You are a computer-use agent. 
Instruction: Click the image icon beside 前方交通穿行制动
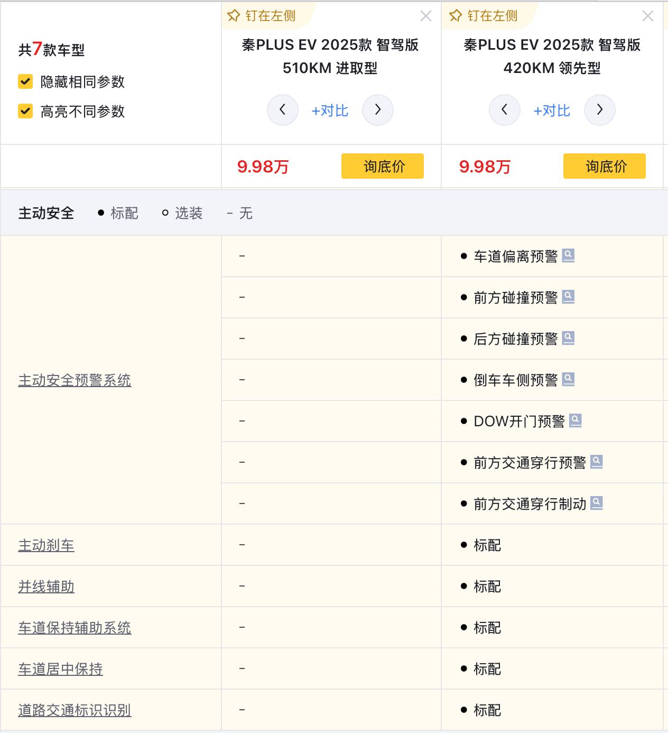tap(597, 503)
